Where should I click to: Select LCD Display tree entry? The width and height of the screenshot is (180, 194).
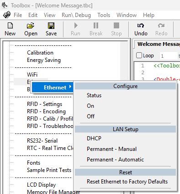click(42, 185)
